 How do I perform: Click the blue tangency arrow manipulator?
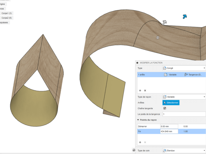pos(185,16)
